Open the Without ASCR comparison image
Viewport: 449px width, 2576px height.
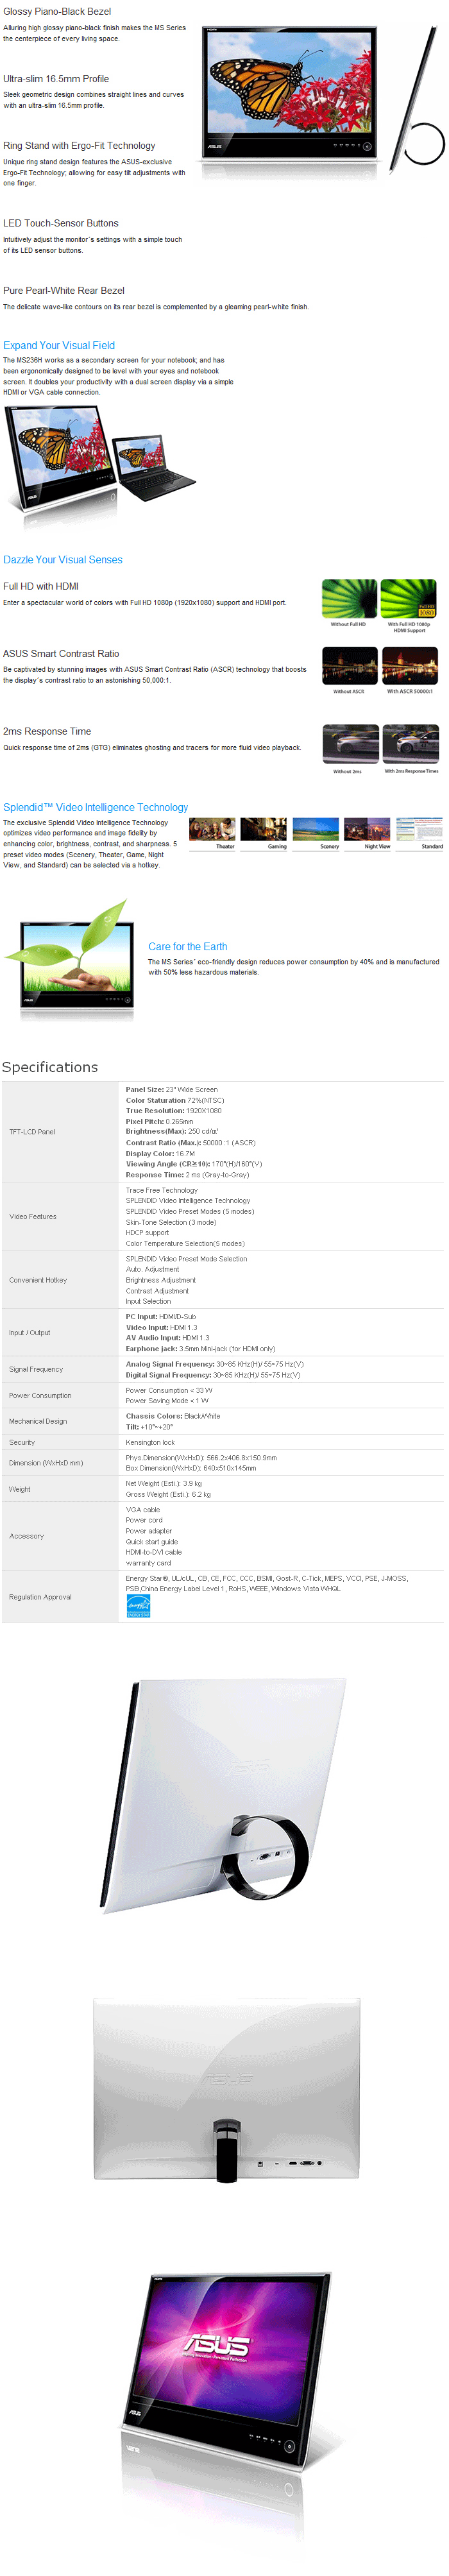[x=349, y=665]
